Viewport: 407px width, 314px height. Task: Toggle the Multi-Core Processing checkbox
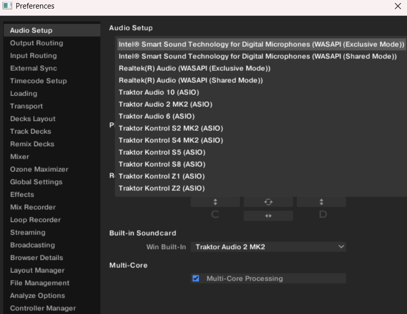196,278
